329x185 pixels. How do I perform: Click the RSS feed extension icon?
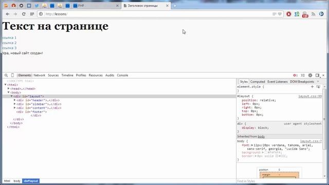[x=313, y=14]
